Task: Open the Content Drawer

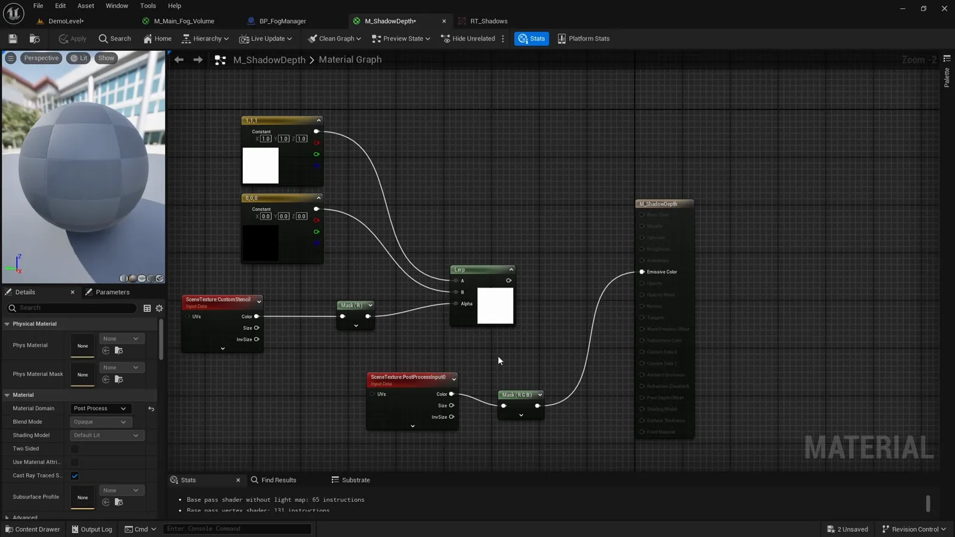Action: coord(33,529)
